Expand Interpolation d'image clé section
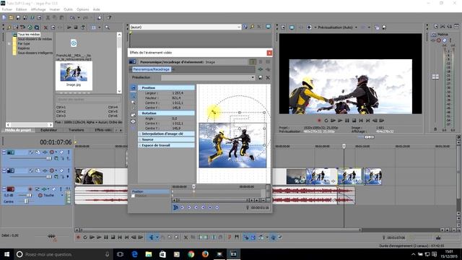 pos(140,134)
